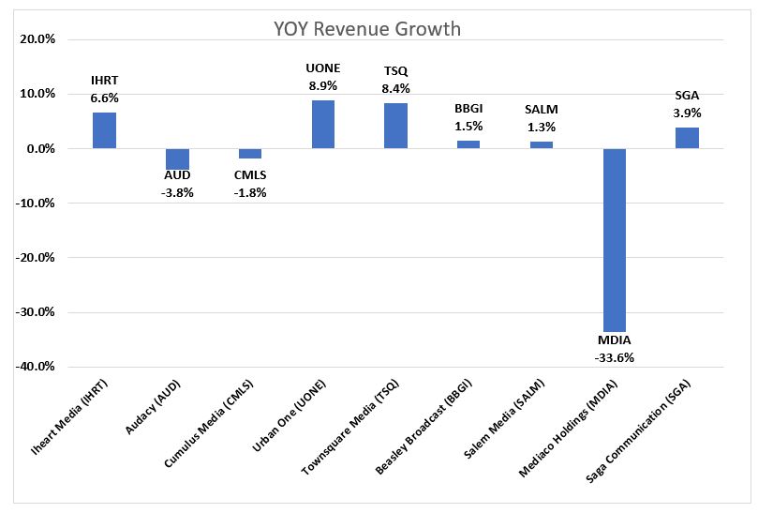Select the chart title YOY Revenue Growth

367,29
